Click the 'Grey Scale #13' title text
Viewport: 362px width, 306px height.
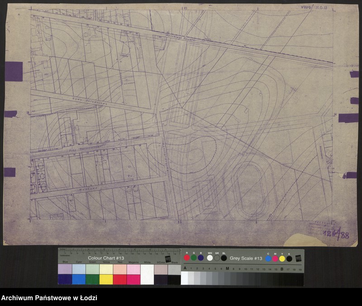click(246, 258)
